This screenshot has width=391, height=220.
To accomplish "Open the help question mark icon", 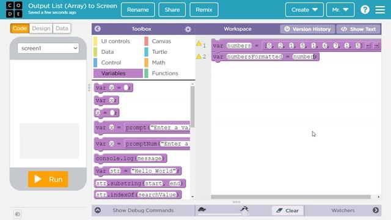I will (365, 10).
